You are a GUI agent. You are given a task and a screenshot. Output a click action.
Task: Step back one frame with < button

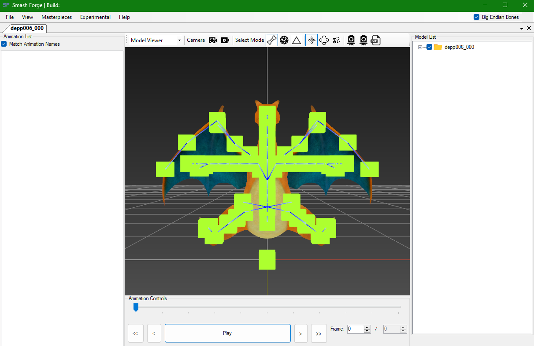click(154, 333)
